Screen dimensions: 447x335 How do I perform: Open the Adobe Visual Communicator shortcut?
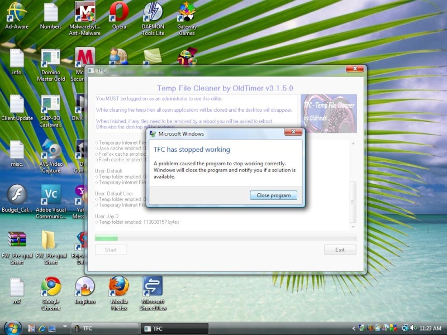tap(51, 202)
